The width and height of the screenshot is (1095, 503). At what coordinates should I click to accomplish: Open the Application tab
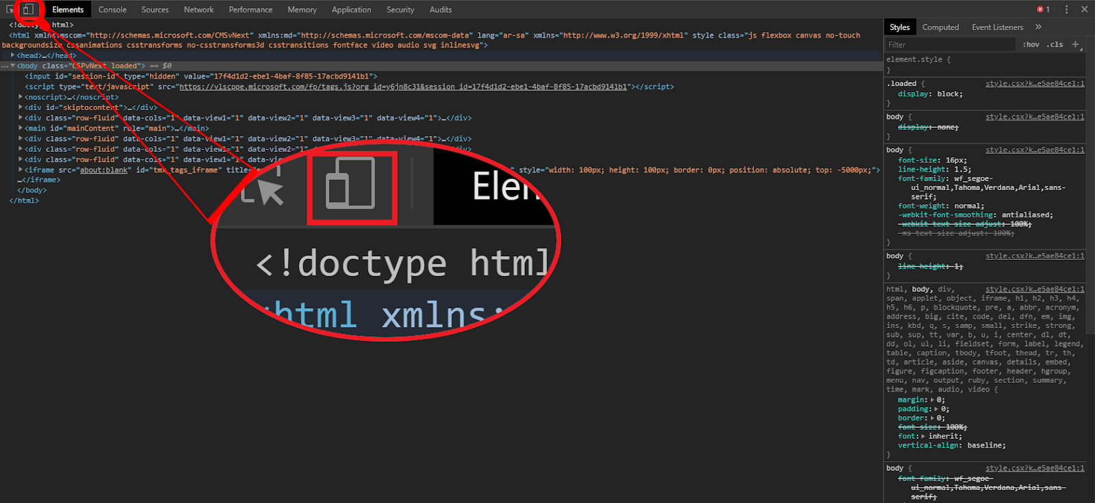[351, 10]
